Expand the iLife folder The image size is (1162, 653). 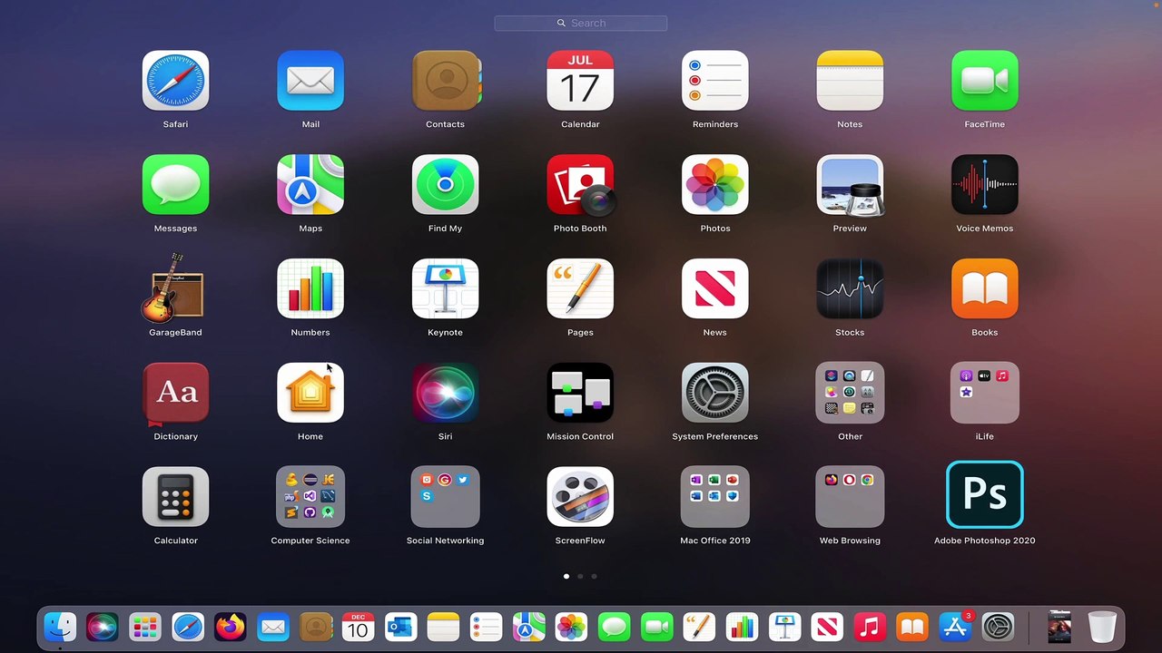985,393
